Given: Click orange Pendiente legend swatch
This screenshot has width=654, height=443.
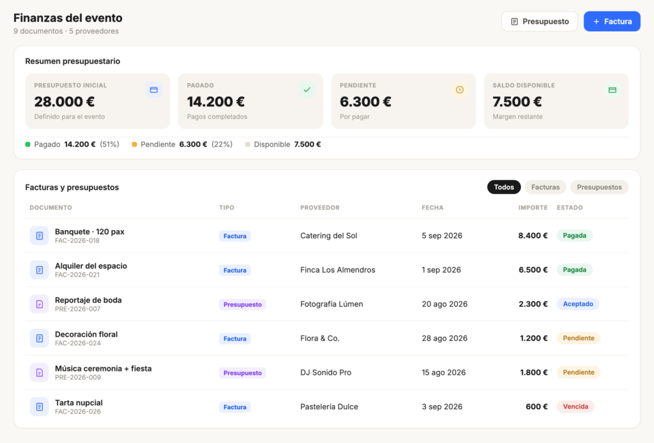Looking at the screenshot, I should click(134, 145).
